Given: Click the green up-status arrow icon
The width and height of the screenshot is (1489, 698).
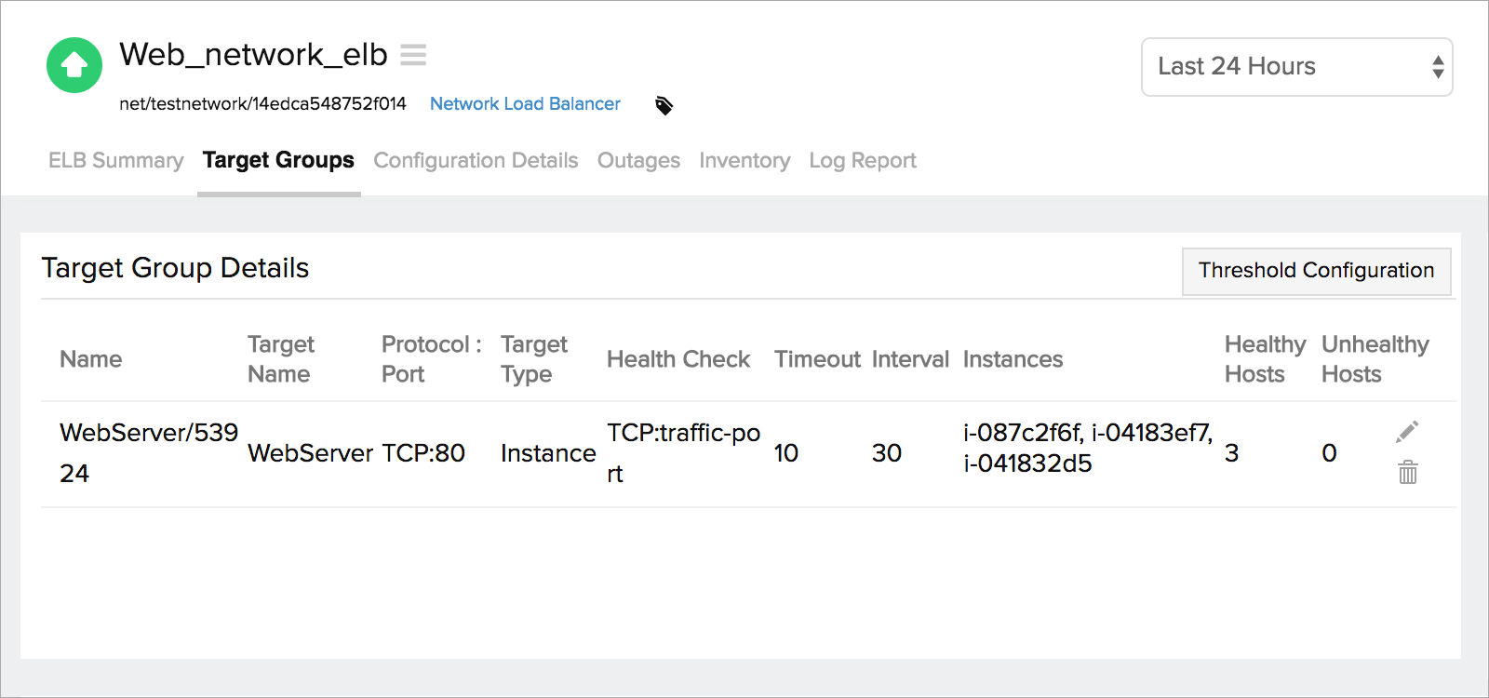Looking at the screenshot, I should 74,65.
